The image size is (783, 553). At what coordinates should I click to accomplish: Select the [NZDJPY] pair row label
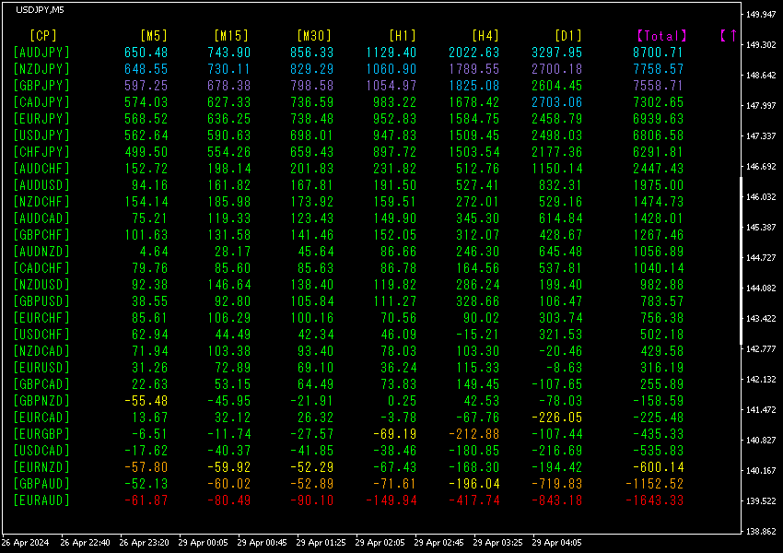(41, 69)
